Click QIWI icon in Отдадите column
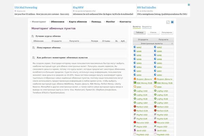 tap(135, 87)
